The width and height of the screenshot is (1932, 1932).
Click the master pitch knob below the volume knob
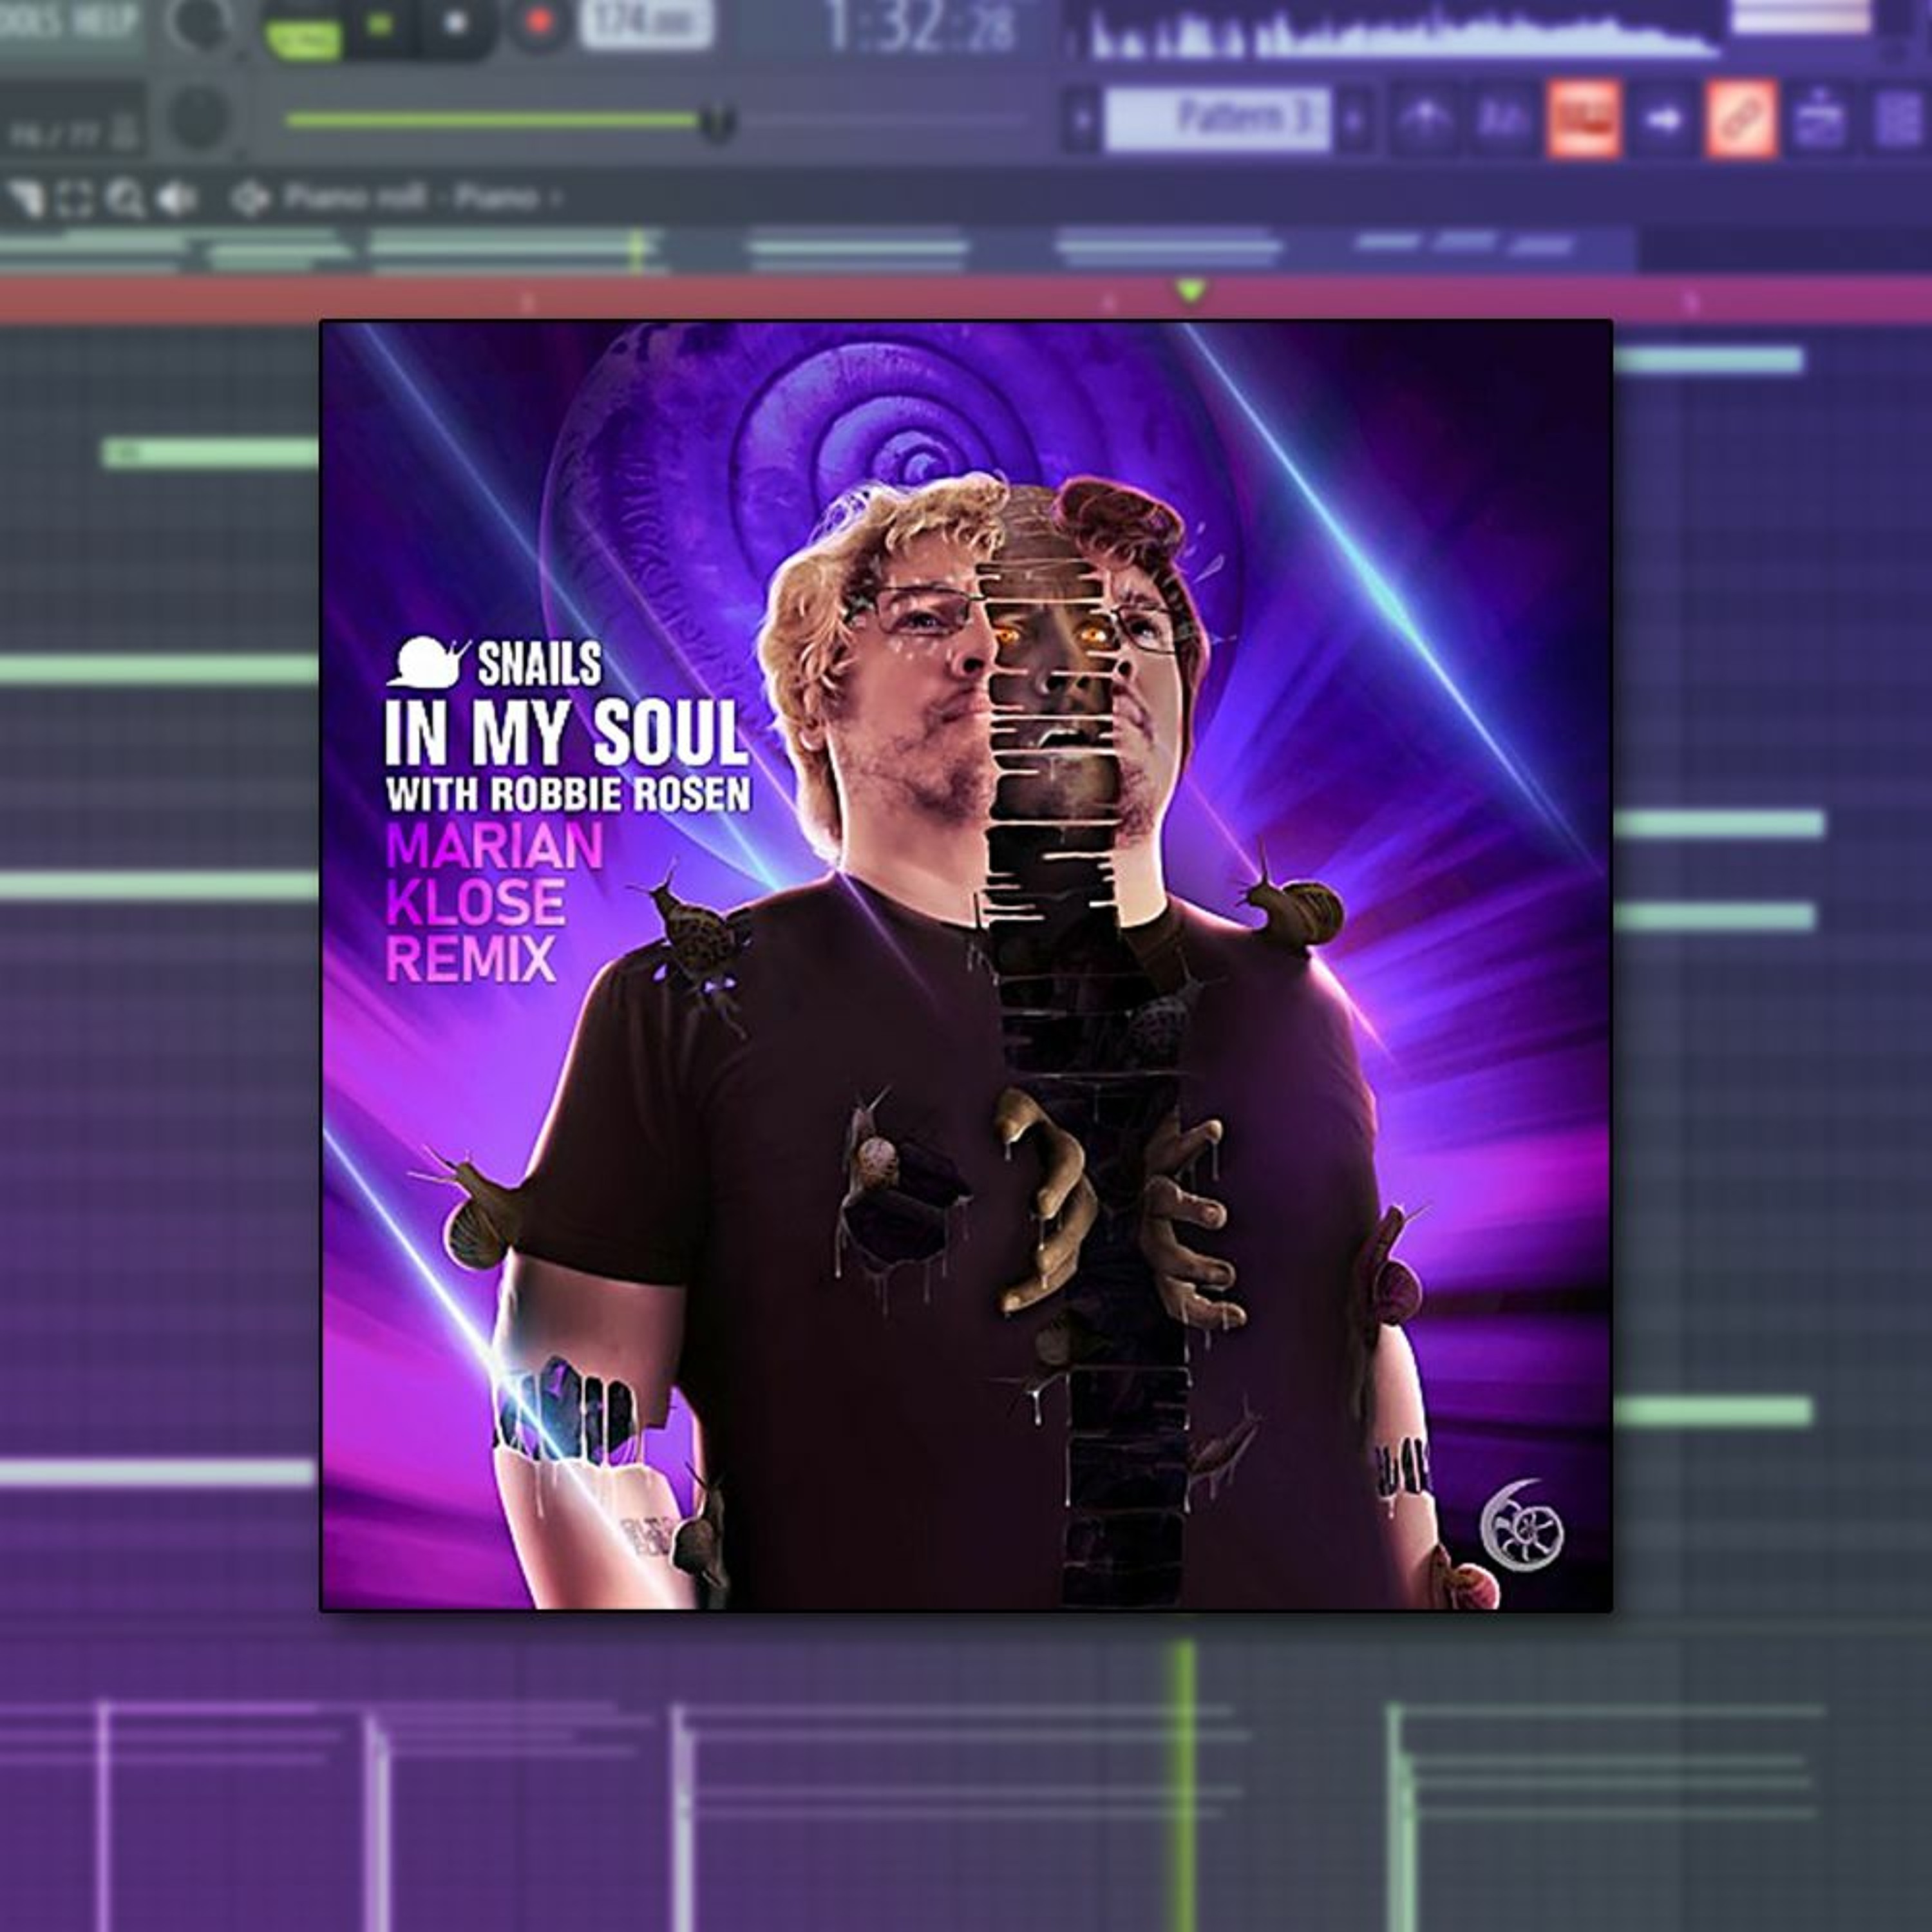[198, 118]
